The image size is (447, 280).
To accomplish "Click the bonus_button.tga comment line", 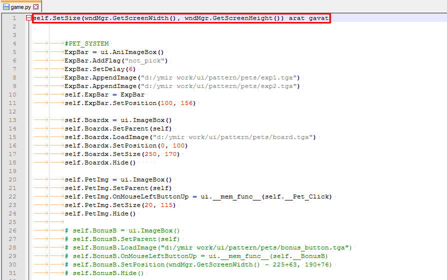I will [x=208, y=248].
